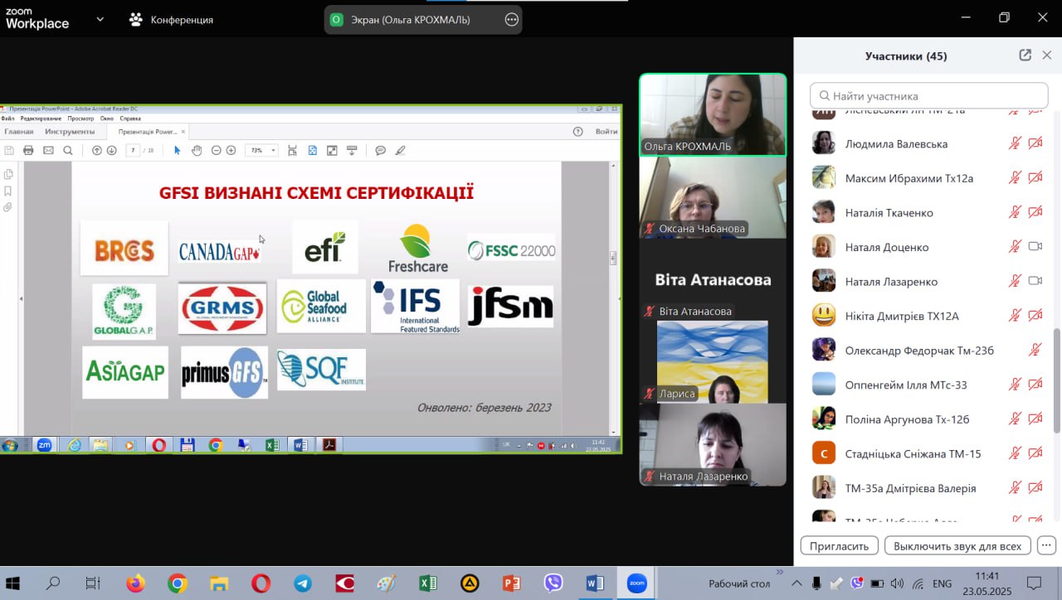1062x600 pixels.
Task: Click the Acrobat search magnifier icon
Action: [x=68, y=150]
